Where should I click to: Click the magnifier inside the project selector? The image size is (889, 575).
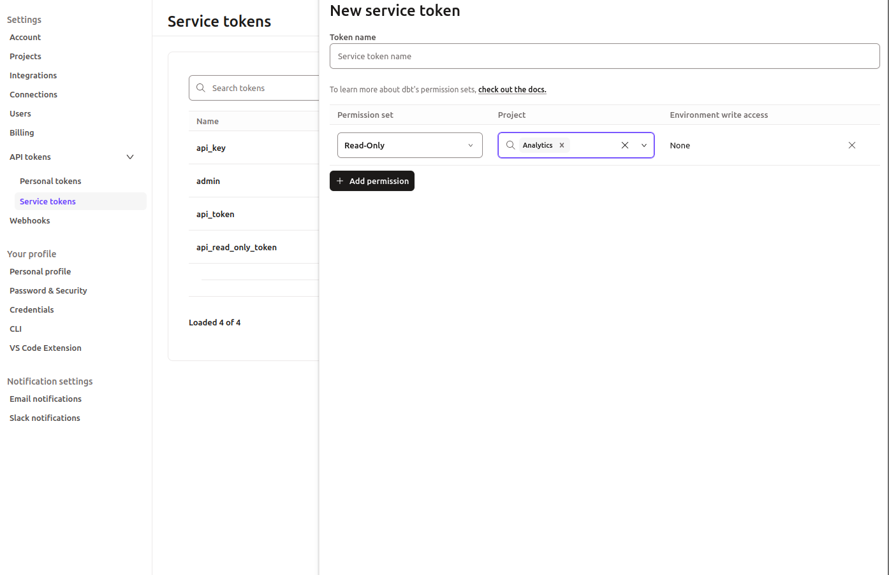pyautogui.click(x=510, y=145)
